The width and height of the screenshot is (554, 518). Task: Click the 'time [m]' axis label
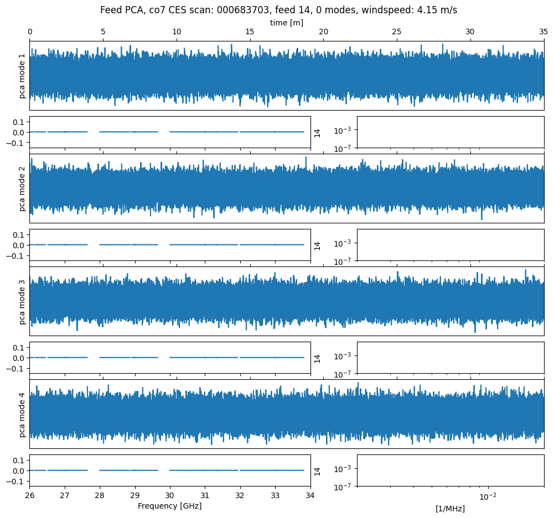[x=286, y=23]
